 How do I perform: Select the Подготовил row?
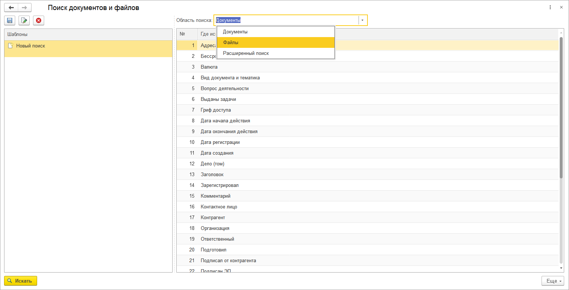pyautogui.click(x=367, y=250)
